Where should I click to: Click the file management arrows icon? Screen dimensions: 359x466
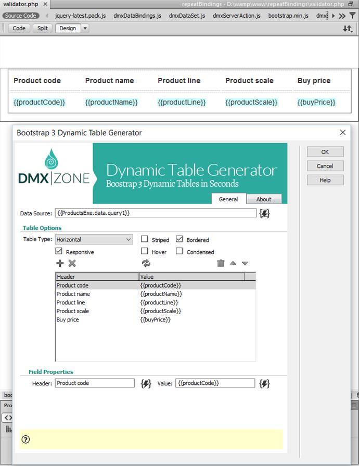pos(348,29)
